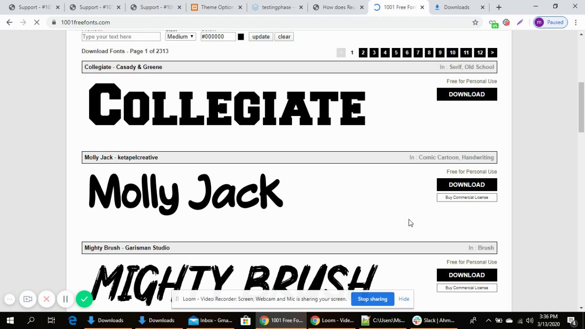585x329 pixels.
Task: Open the Chrome three-dot menu
Action: click(x=576, y=22)
